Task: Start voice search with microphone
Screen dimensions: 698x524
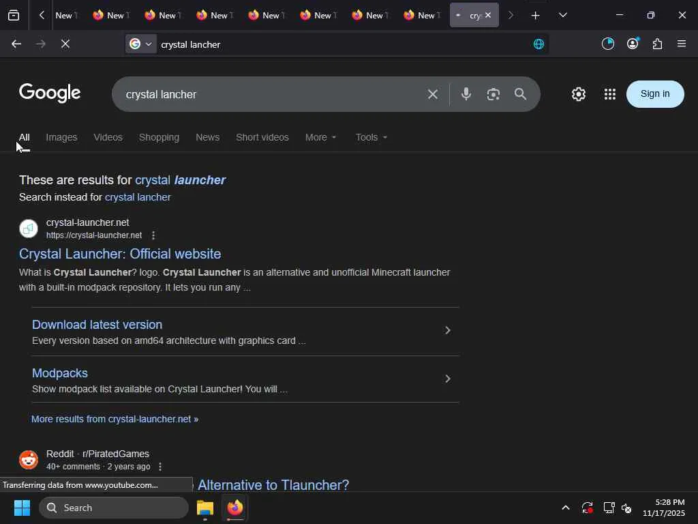Action: [466, 94]
